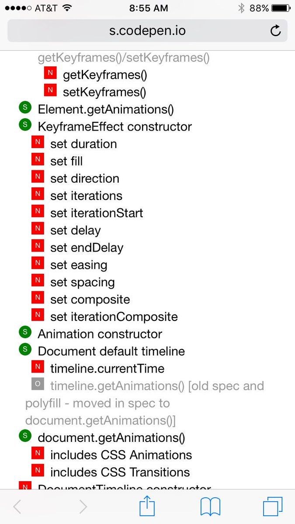
Task: Click the timeline.currentTime text
Action: coord(107,369)
